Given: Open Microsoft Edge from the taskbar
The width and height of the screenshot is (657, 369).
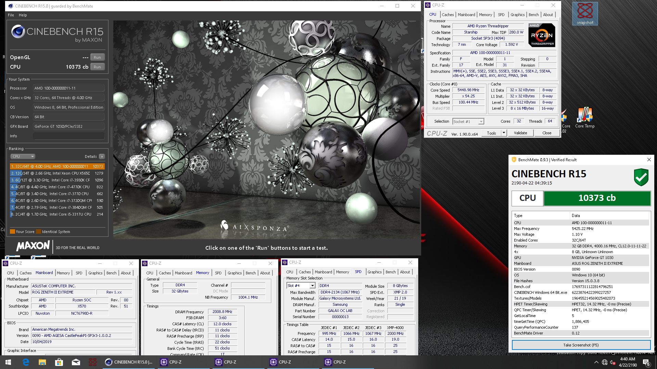Looking at the screenshot, I should (x=26, y=362).
